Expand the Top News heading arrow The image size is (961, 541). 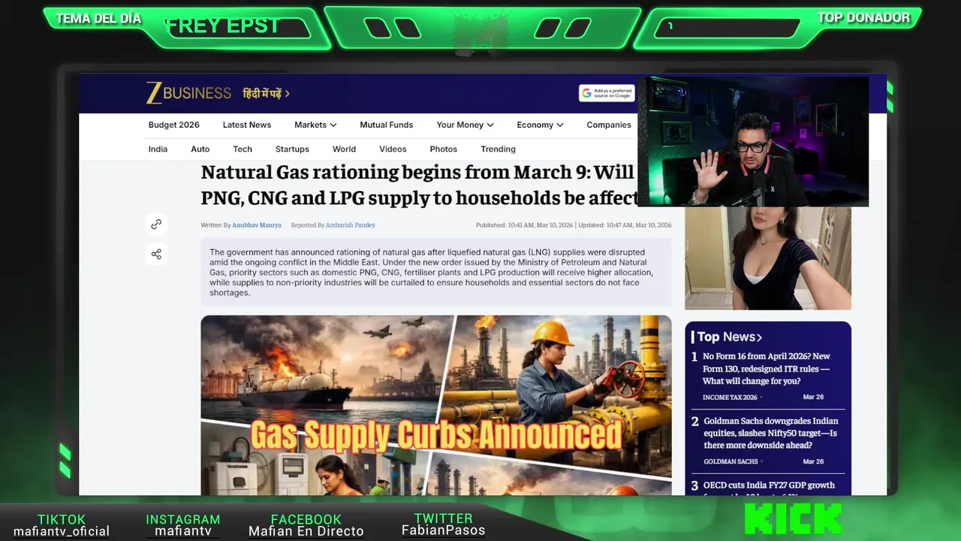pyautogui.click(x=760, y=337)
